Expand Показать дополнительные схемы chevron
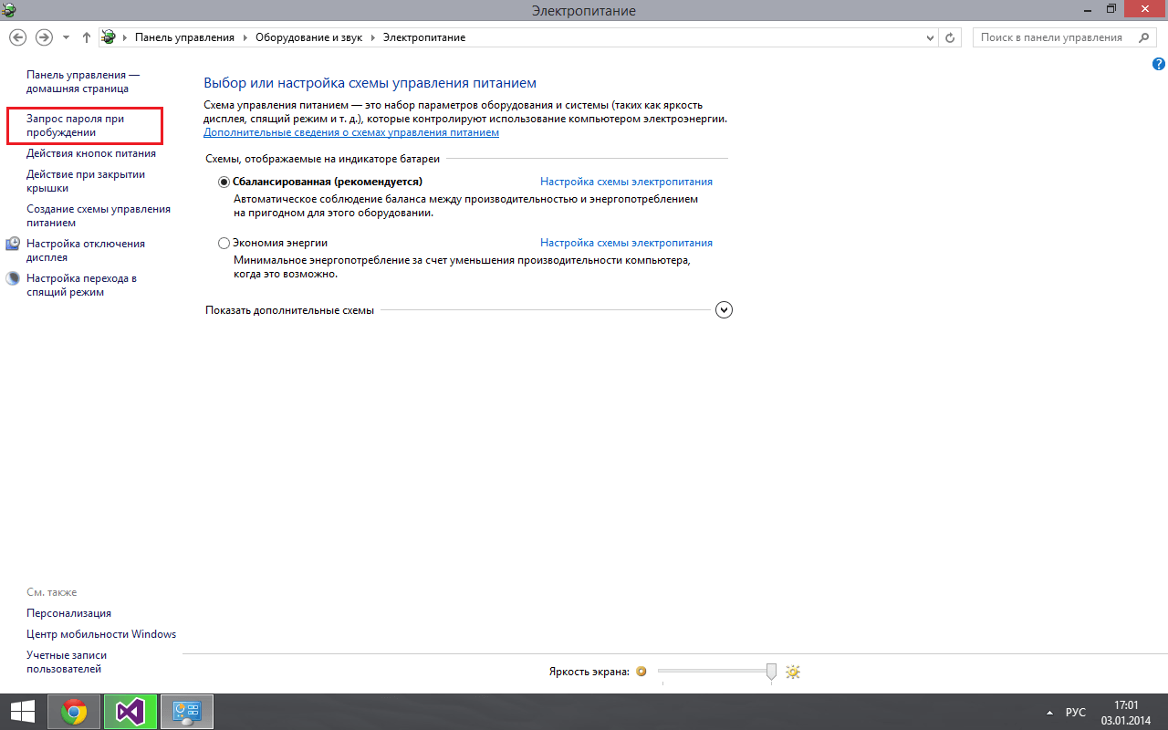Image resolution: width=1168 pixels, height=730 pixels. pos(725,309)
